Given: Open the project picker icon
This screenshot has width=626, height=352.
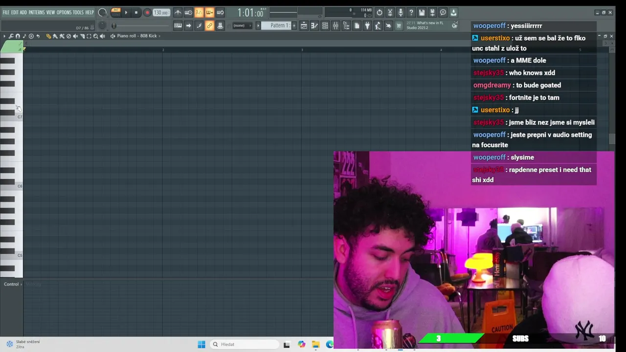Looking at the screenshot, I should tap(357, 26).
